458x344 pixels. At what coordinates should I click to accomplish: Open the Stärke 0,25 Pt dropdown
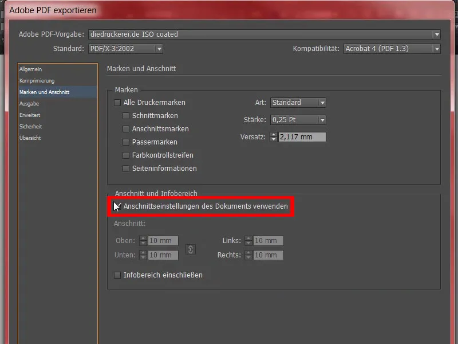[298, 120]
